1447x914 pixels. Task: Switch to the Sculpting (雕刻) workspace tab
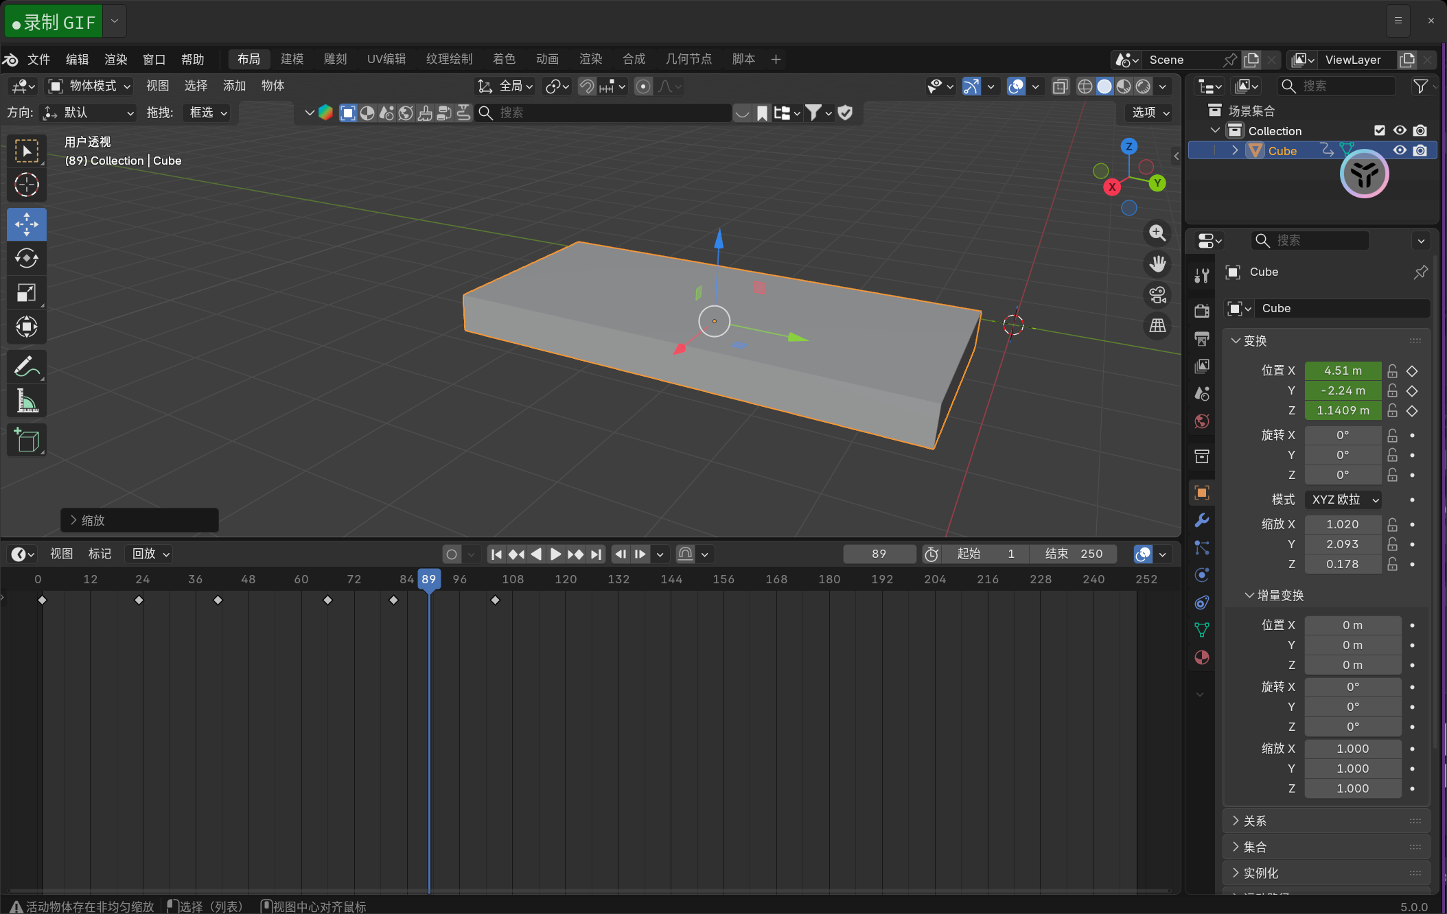[335, 59]
